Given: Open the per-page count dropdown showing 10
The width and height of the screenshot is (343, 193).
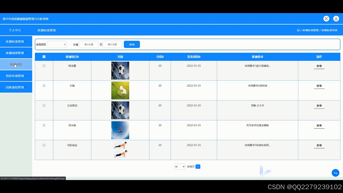Looking at the screenshot, I should pyautogui.click(x=179, y=166).
